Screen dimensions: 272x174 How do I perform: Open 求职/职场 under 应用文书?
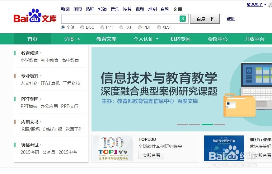[x=30, y=129]
